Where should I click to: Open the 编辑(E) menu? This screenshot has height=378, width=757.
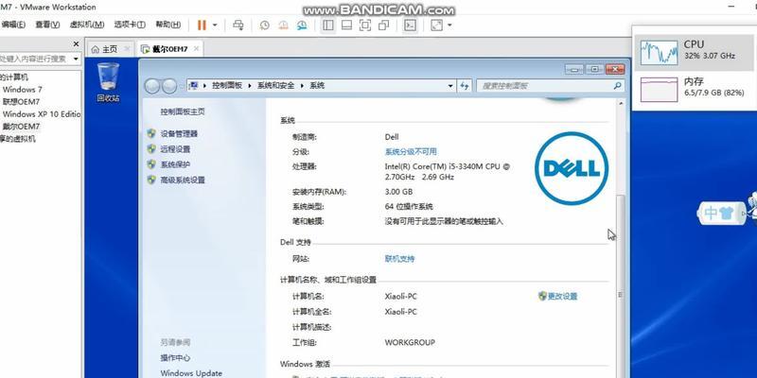[13, 25]
